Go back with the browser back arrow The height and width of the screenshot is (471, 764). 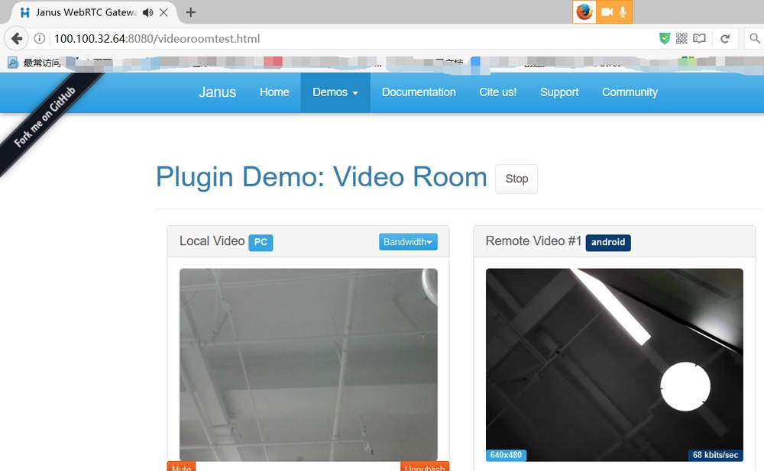pos(17,38)
